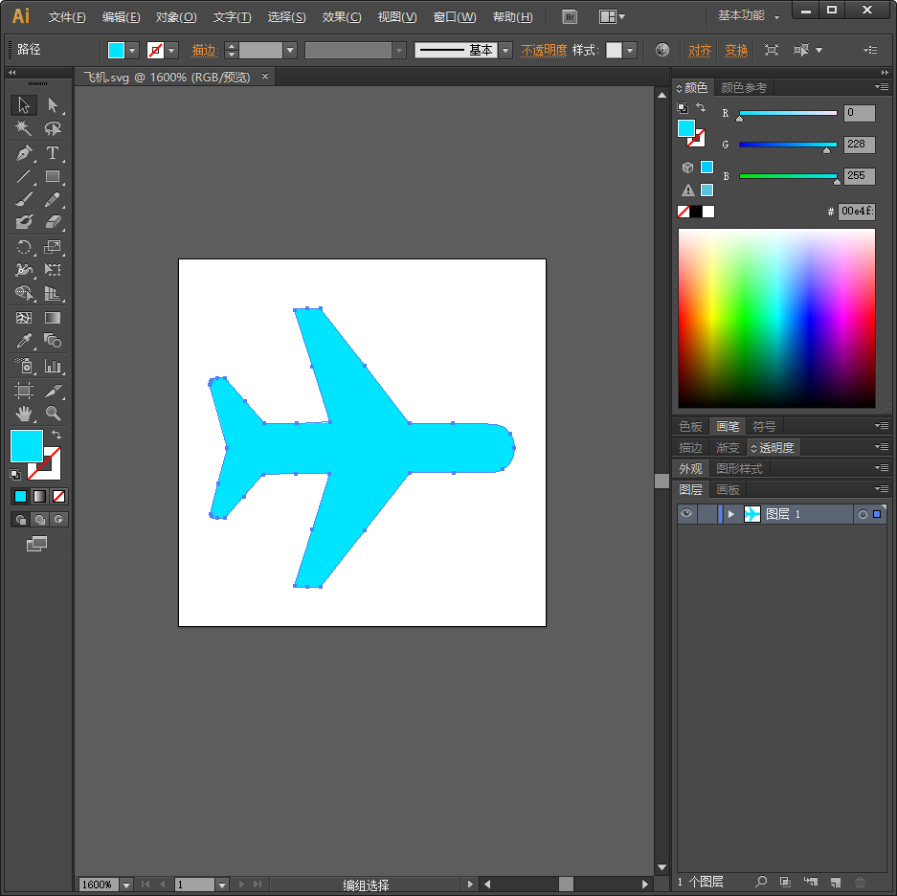Choose the Gradient tool
897x896 pixels.
click(53, 318)
